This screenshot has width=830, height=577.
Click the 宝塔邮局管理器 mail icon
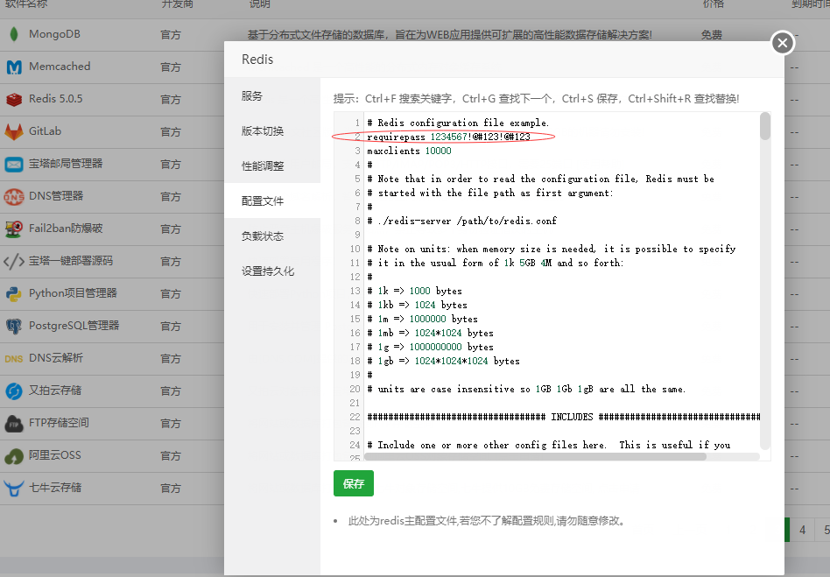click(14, 164)
